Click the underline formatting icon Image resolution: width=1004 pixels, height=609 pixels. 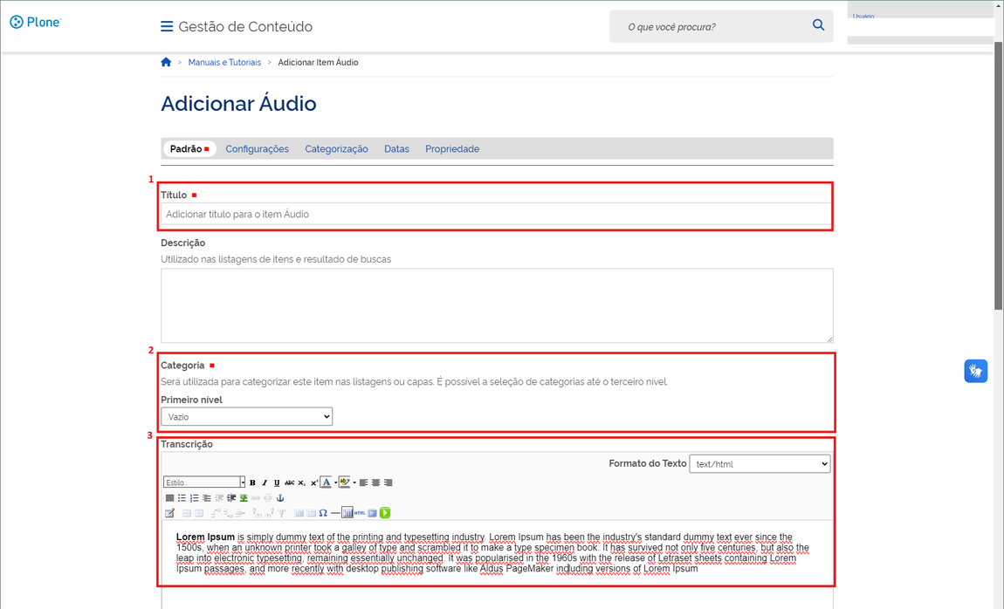pyautogui.click(x=277, y=482)
